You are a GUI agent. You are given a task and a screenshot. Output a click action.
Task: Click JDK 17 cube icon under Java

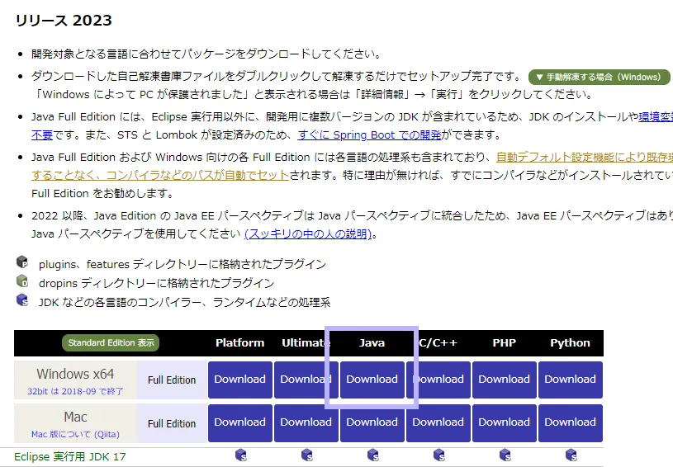(373, 455)
